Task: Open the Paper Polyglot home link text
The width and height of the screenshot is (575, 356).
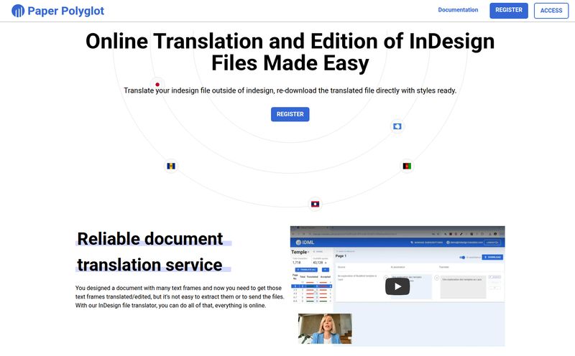Action: click(65, 11)
